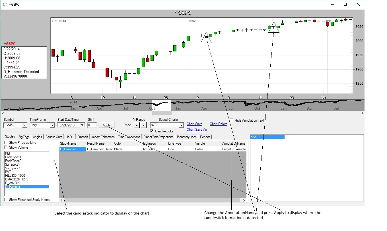Screen dimensions: 387x231
Task: Switch to the ZigZags tab
Action: (x=24, y=137)
